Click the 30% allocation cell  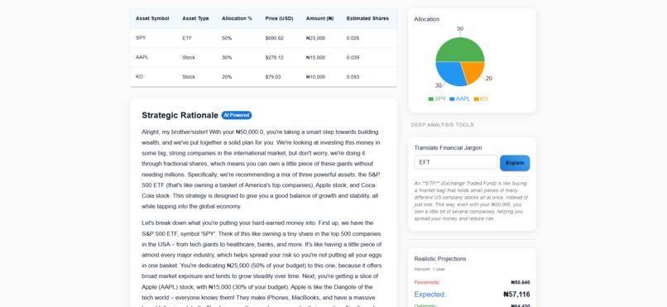[227, 57]
